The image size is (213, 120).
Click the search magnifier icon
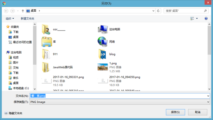tap(205, 10)
